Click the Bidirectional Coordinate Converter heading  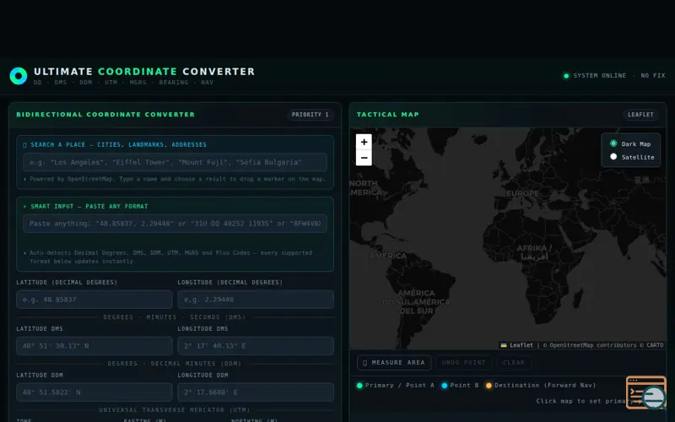pos(105,115)
